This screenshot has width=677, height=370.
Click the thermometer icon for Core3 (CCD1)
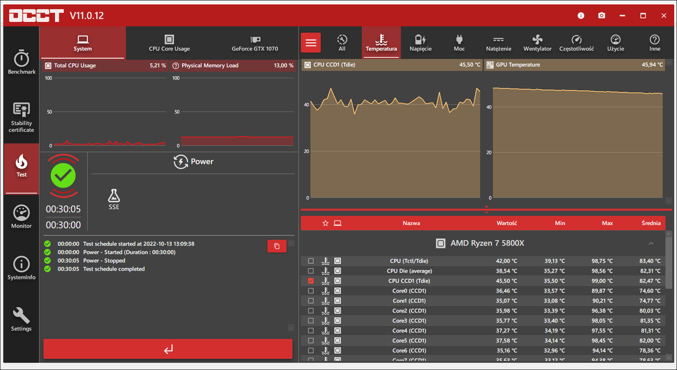pyautogui.click(x=325, y=321)
